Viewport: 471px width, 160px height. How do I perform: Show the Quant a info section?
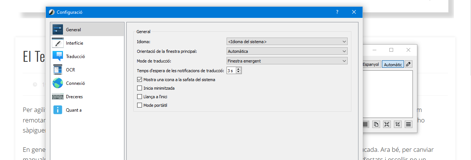click(x=73, y=110)
